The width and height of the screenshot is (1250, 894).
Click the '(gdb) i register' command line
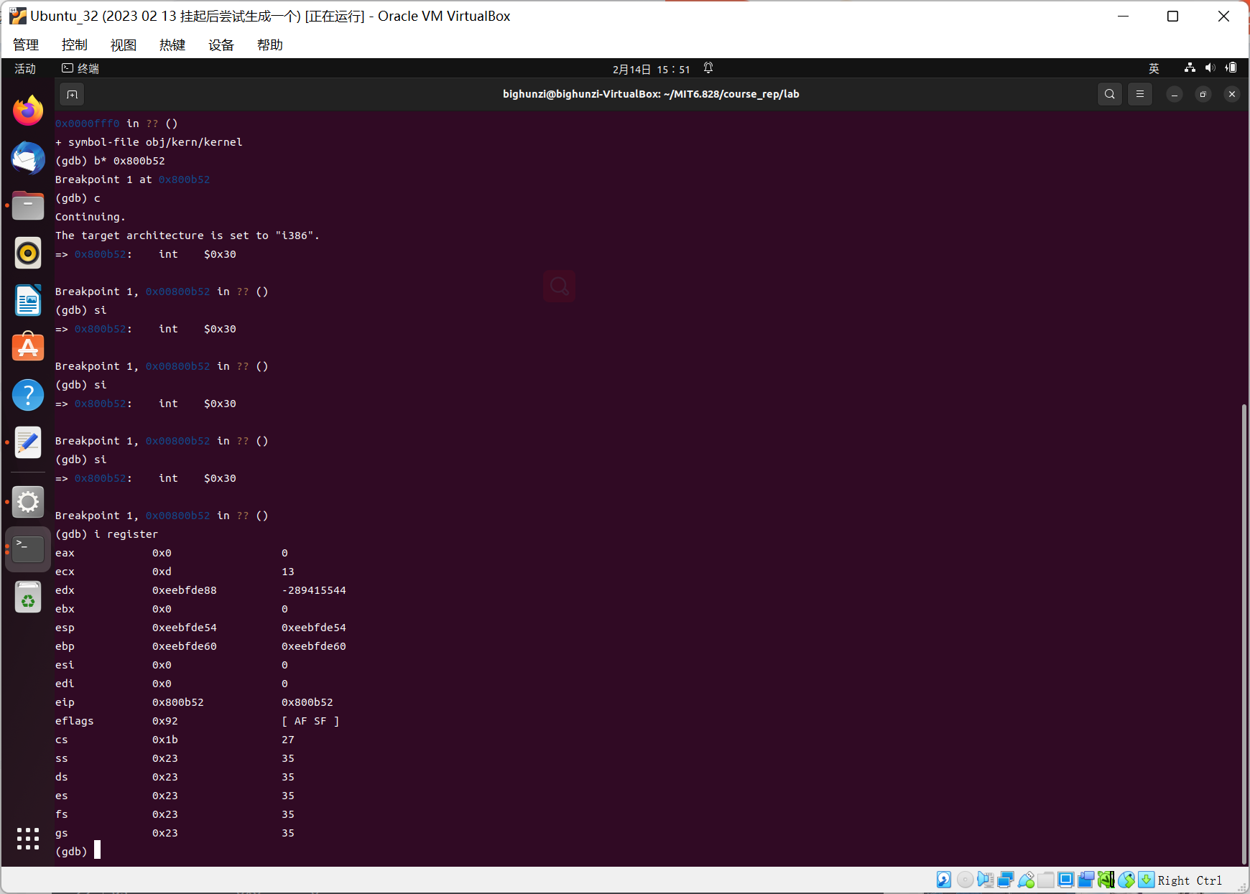[106, 534]
